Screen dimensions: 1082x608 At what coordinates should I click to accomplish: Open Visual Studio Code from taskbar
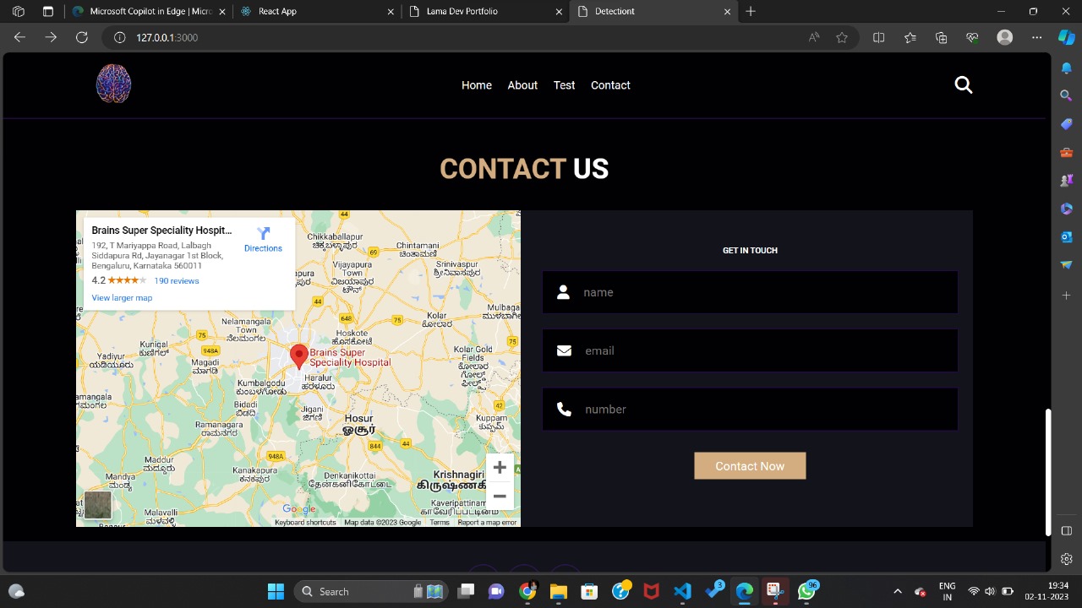click(683, 591)
